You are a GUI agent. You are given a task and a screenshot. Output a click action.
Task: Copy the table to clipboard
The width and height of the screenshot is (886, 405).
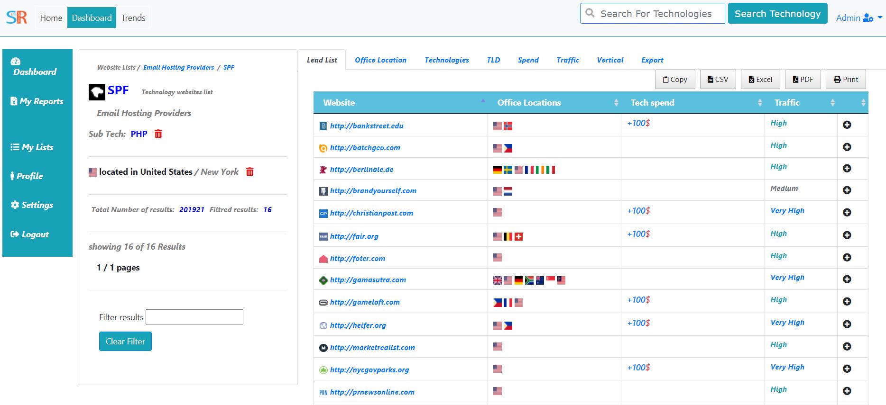[x=675, y=80]
